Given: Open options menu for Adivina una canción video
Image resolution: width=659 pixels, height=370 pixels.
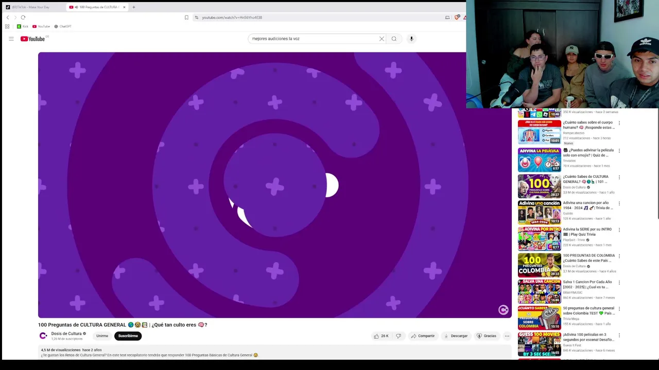Looking at the screenshot, I should click(x=619, y=203).
